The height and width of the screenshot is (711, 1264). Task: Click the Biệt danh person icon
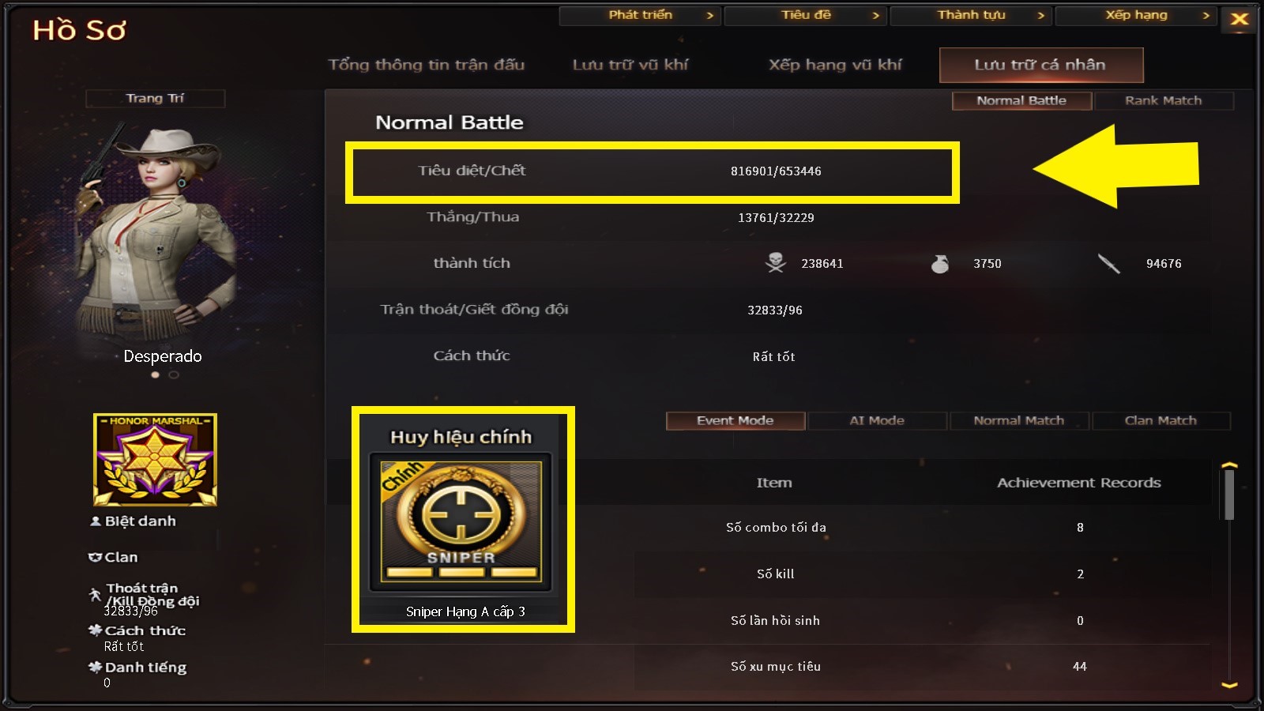pyautogui.click(x=96, y=521)
